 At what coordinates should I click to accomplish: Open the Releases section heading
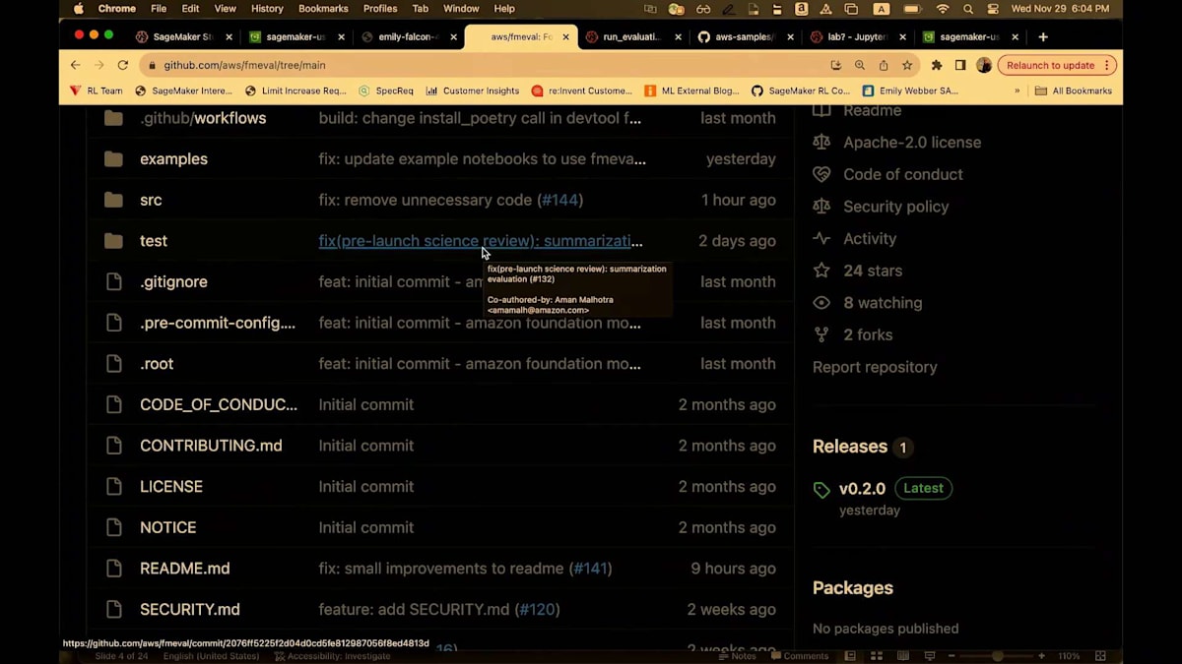[850, 447]
